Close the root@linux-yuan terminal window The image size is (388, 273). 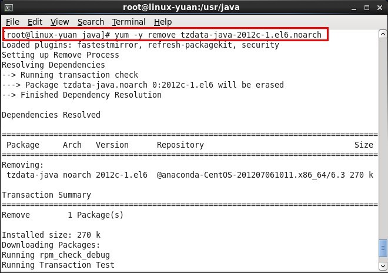(x=379, y=7)
